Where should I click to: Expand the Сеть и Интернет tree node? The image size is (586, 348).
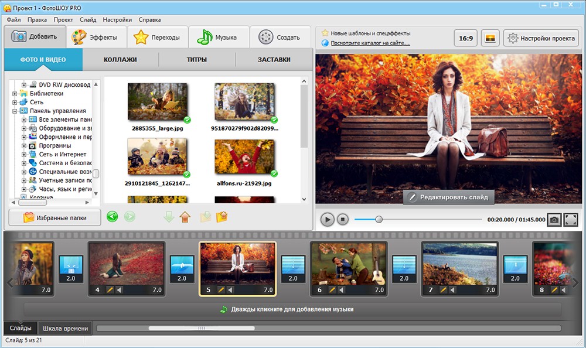(24, 155)
